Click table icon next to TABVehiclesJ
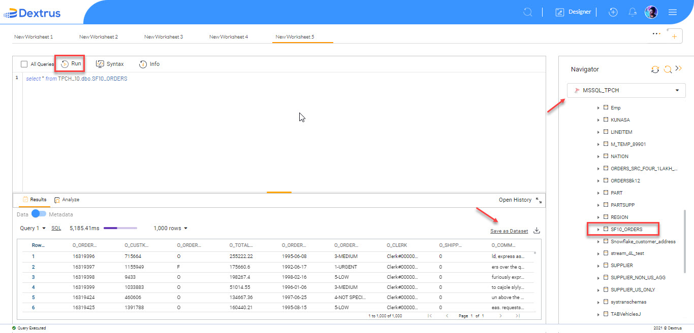The height and width of the screenshot is (333, 694). click(606, 314)
